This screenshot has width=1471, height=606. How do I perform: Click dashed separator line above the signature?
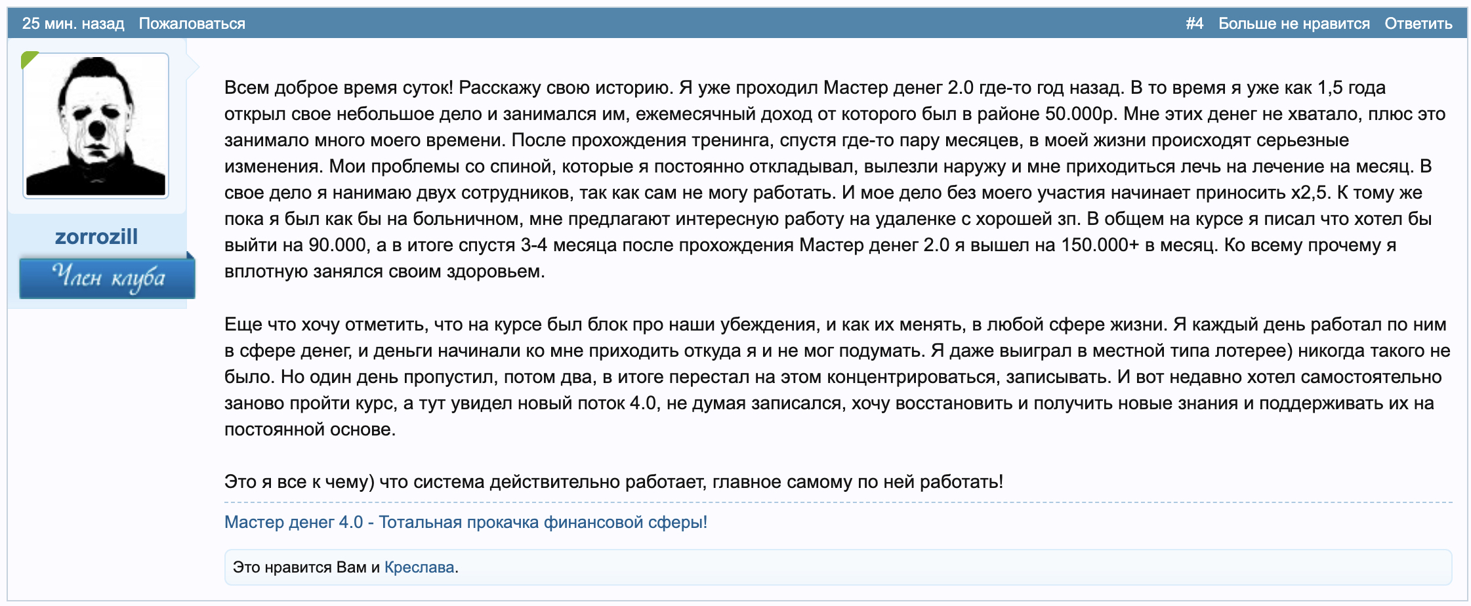click(x=838, y=502)
